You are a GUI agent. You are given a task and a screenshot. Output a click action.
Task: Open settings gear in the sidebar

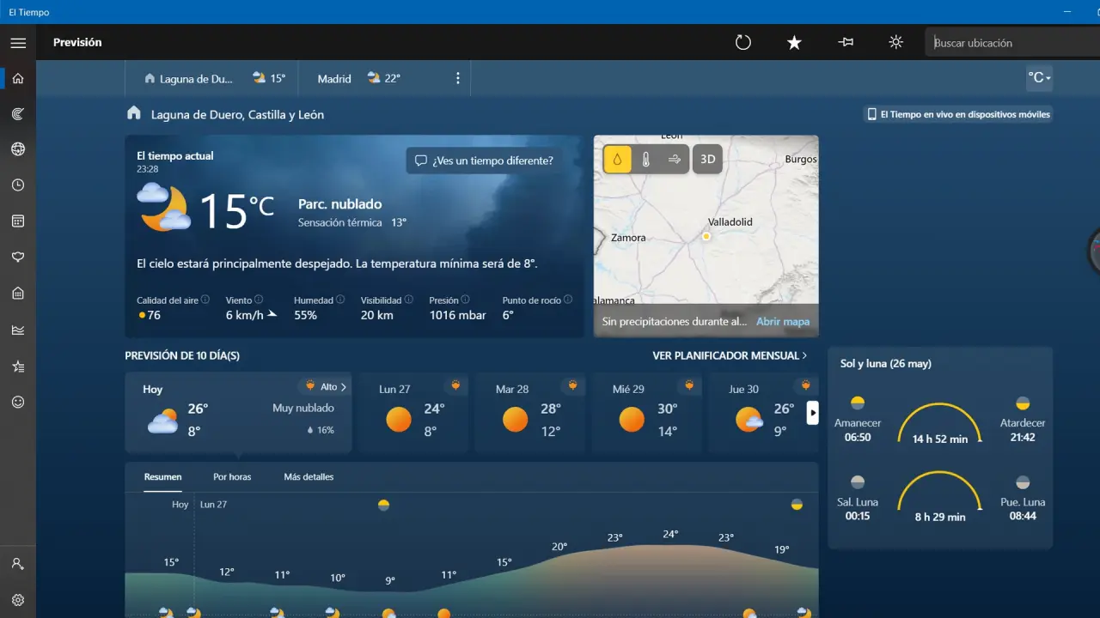[x=18, y=600]
